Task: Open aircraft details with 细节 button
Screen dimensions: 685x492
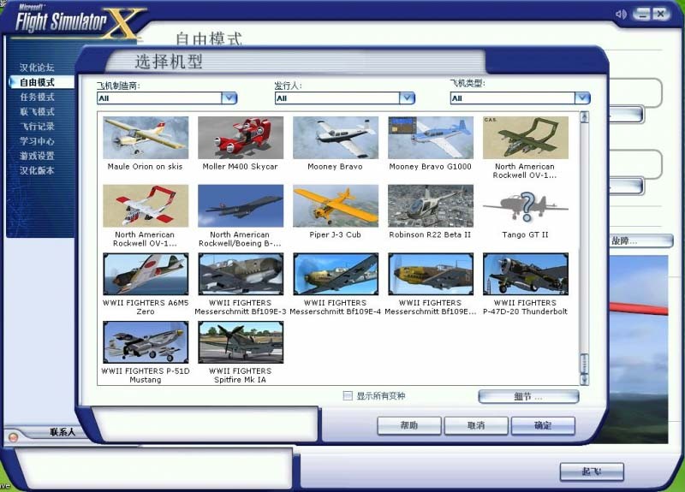Action: (x=528, y=396)
